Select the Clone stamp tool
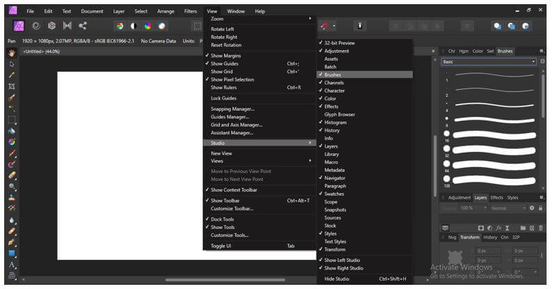Screen dimensions: 557x289 point(12,197)
